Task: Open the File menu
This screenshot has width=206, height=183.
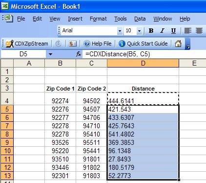Action: click(21, 19)
